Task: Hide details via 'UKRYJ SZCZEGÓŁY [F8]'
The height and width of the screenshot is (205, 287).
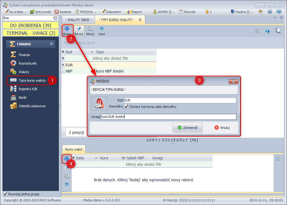Action: [x=172, y=140]
